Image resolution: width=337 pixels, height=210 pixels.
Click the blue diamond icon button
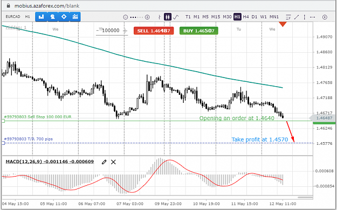[x=64, y=17]
